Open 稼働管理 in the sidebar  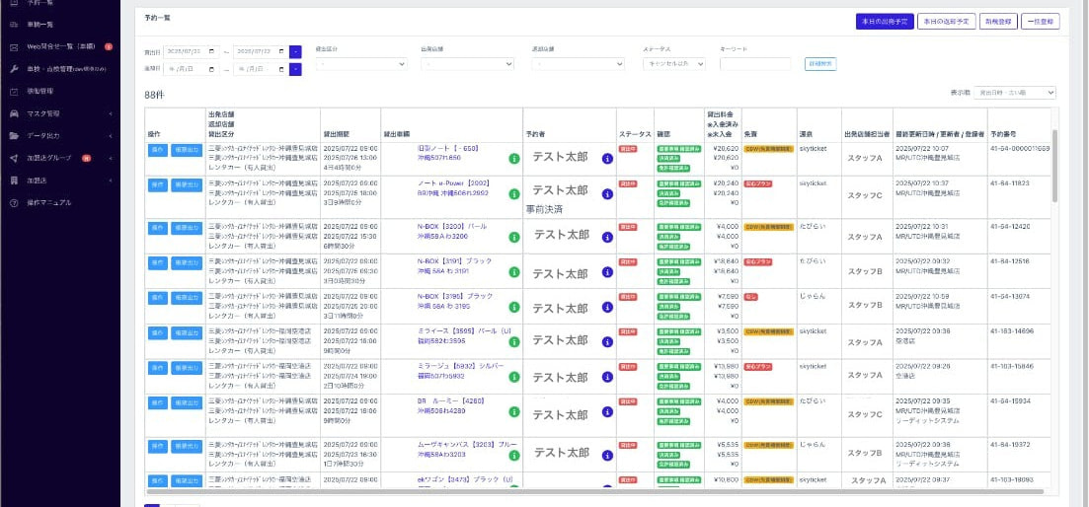coord(39,91)
